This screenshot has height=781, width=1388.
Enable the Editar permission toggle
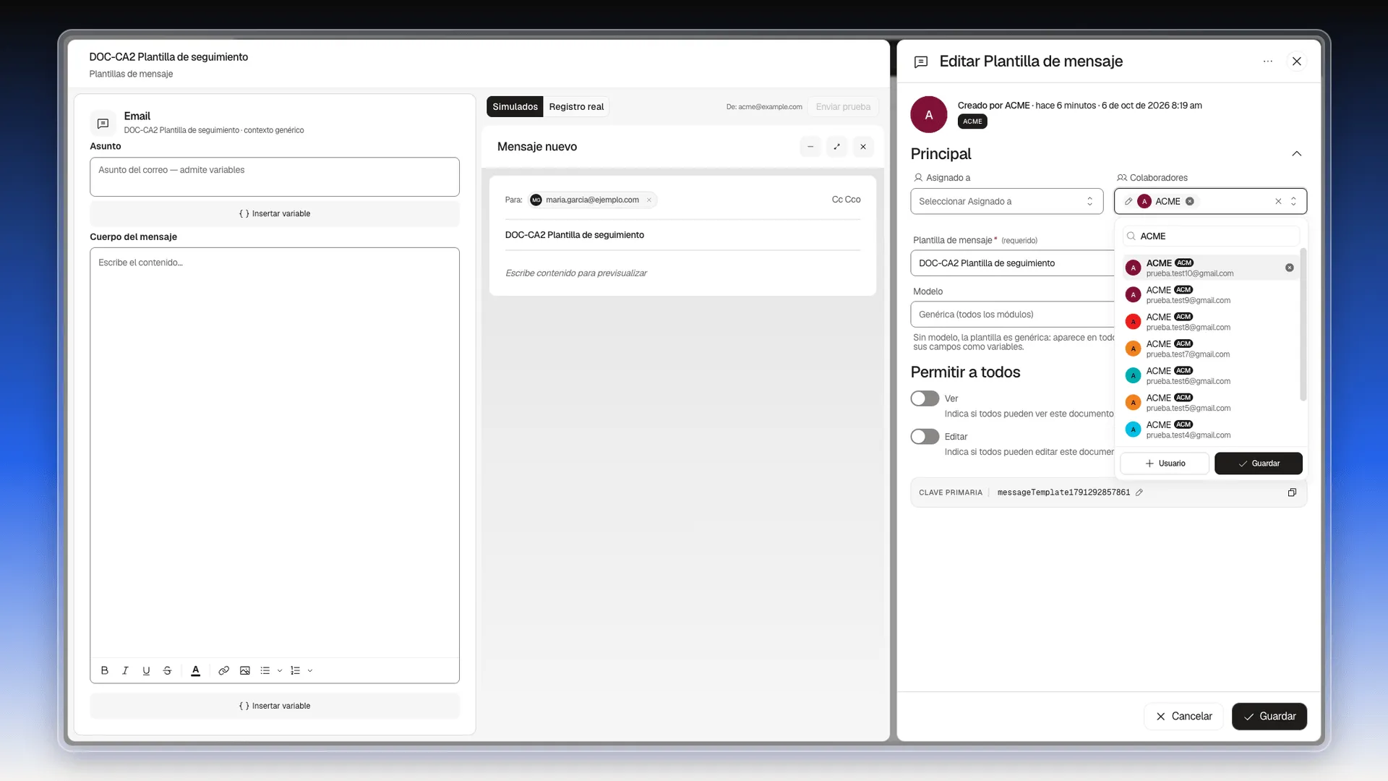(925, 437)
